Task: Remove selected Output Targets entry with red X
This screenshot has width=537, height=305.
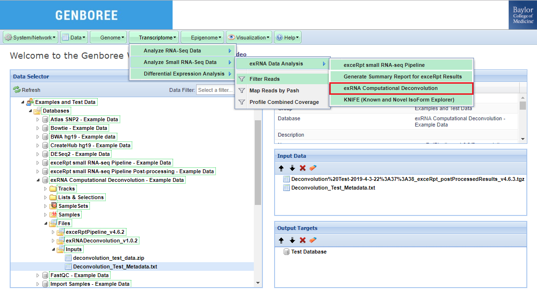Action: click(302, 240)
